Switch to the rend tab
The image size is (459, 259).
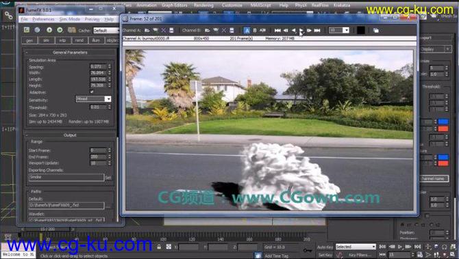pos(79,40)
